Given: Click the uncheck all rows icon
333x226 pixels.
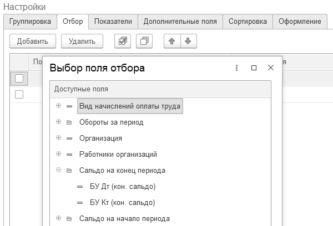Looking at the screenshot, I should point(144,41).
